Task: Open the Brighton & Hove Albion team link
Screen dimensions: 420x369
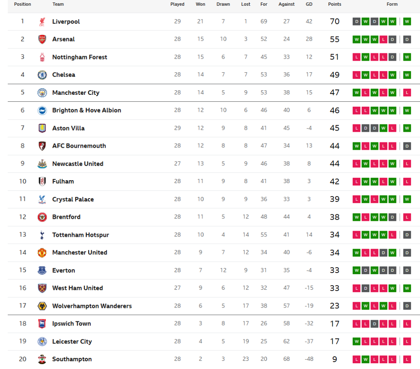Action: click(87, 110)
